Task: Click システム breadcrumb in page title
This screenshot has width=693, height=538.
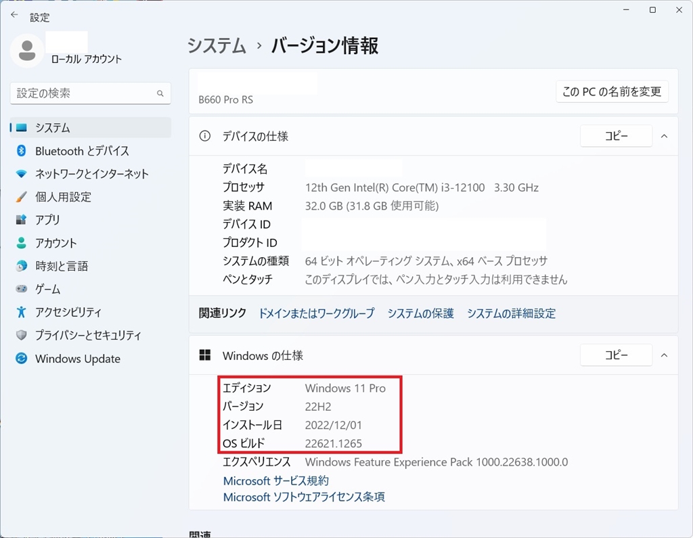Action: (x=217, y=46)
